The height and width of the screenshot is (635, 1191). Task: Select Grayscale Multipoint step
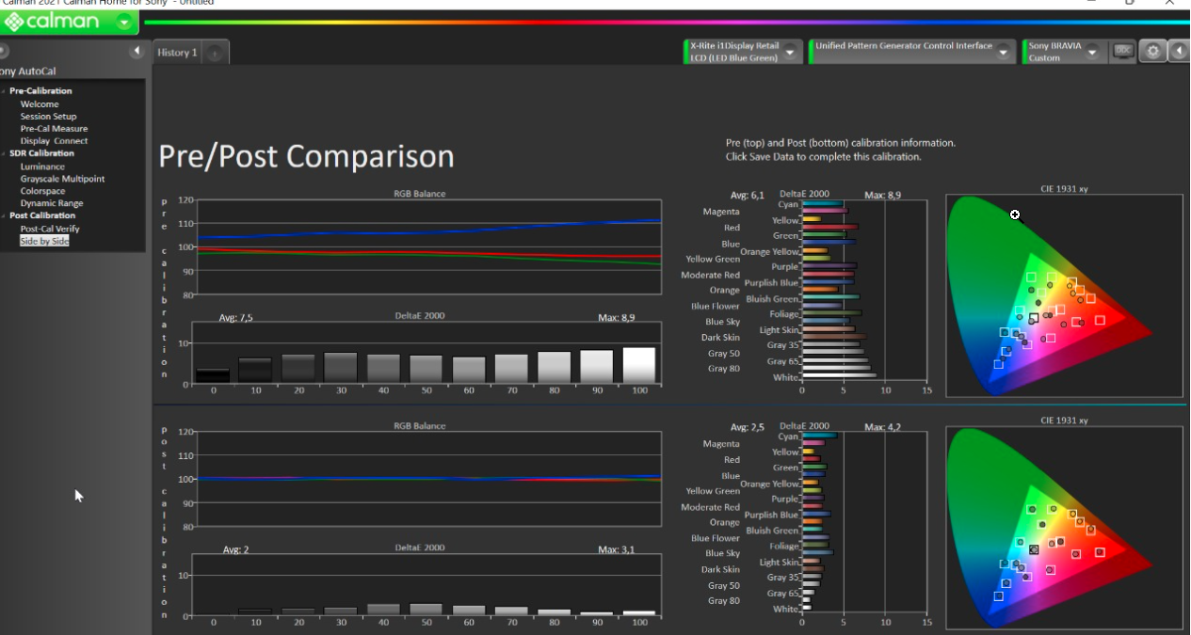[x=63, y=179]
